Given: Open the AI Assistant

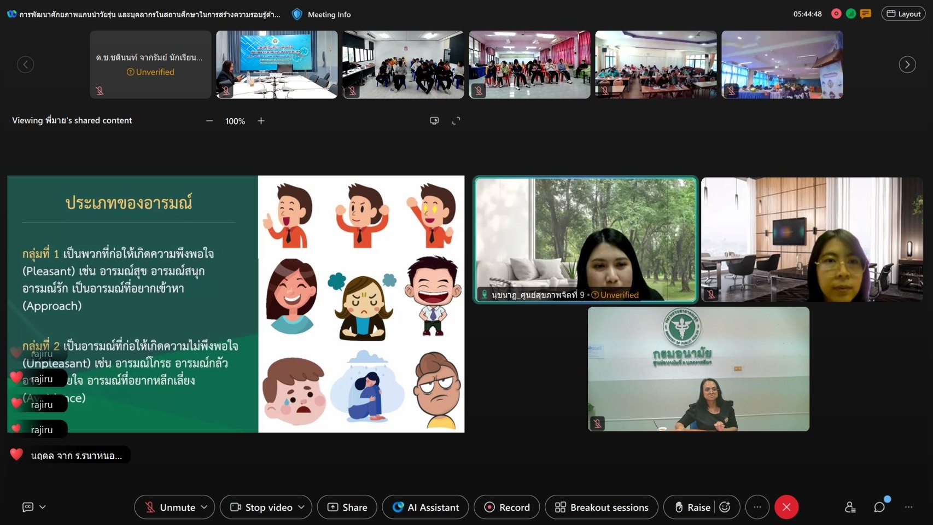Looking at the screenshot, I should [425, 507].
